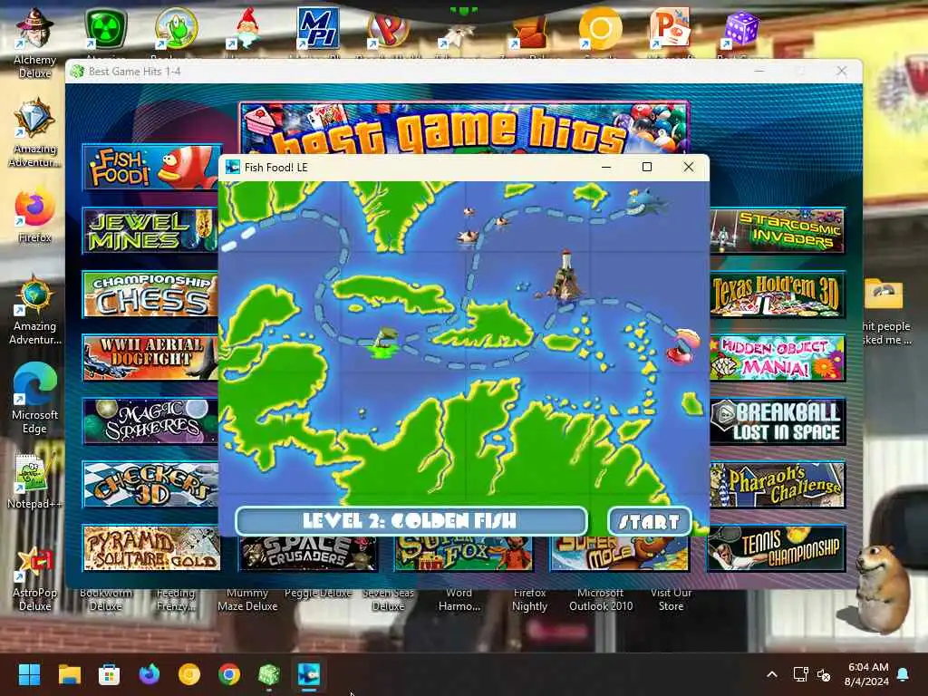The height and width of the screenshot is (696, 928).
Task: Open the PowerPoint desktop shortcut
Action: click(x=670, y=28)
